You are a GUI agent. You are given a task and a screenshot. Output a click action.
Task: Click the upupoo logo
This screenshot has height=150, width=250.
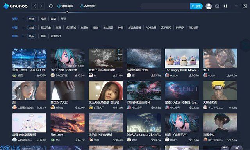tap(15, 6)
